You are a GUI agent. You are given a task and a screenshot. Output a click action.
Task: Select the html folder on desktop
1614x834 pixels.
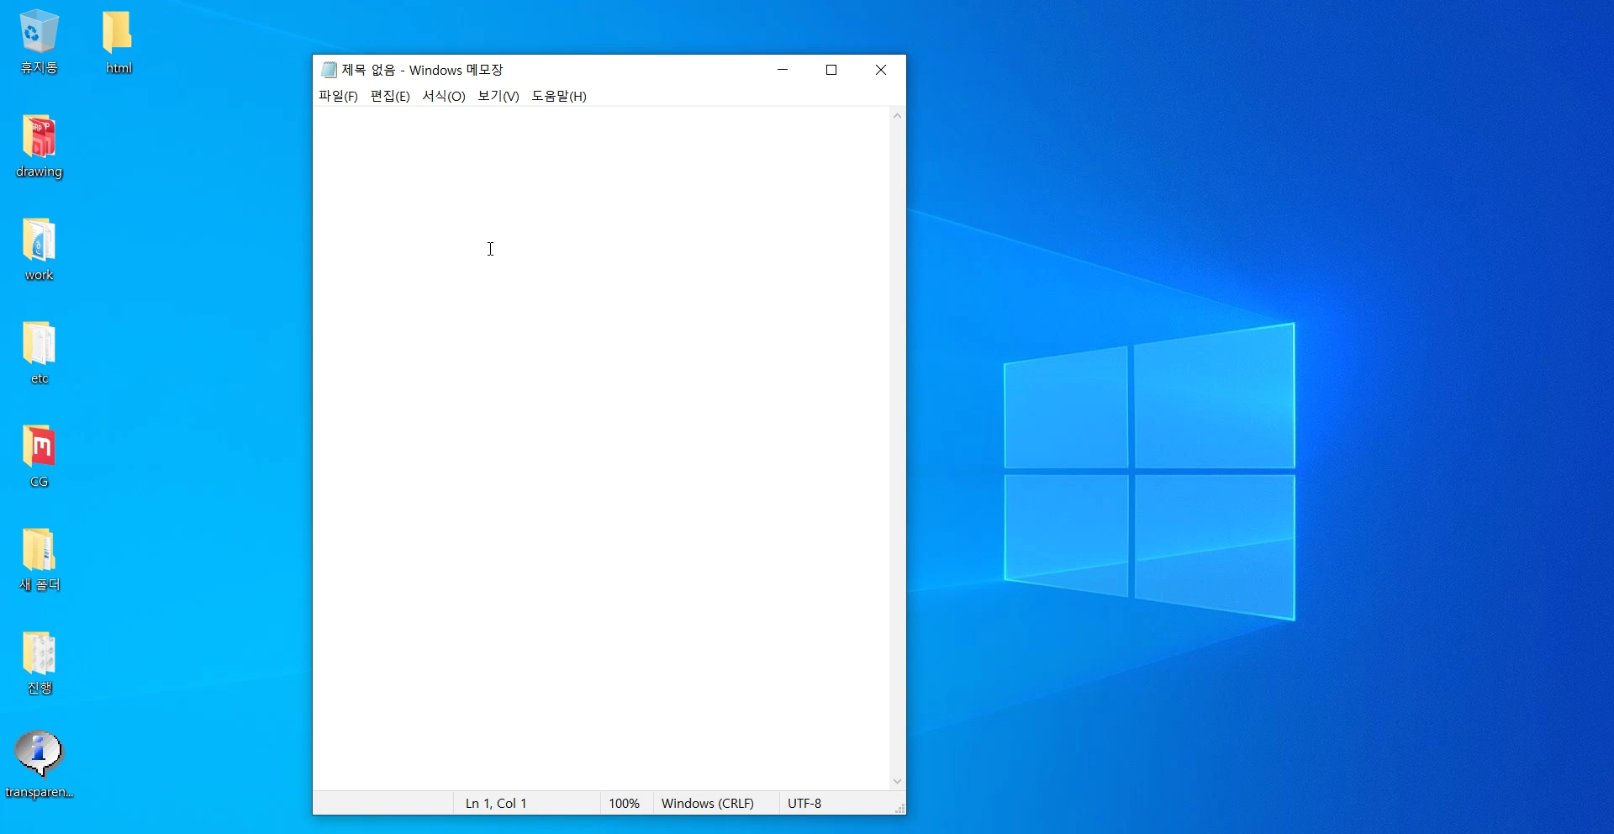(119, 40)
